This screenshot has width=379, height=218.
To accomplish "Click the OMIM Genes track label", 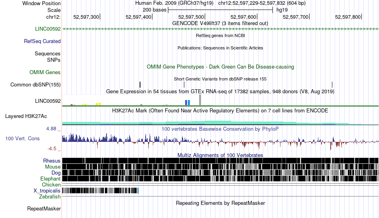I will [45, 73].
